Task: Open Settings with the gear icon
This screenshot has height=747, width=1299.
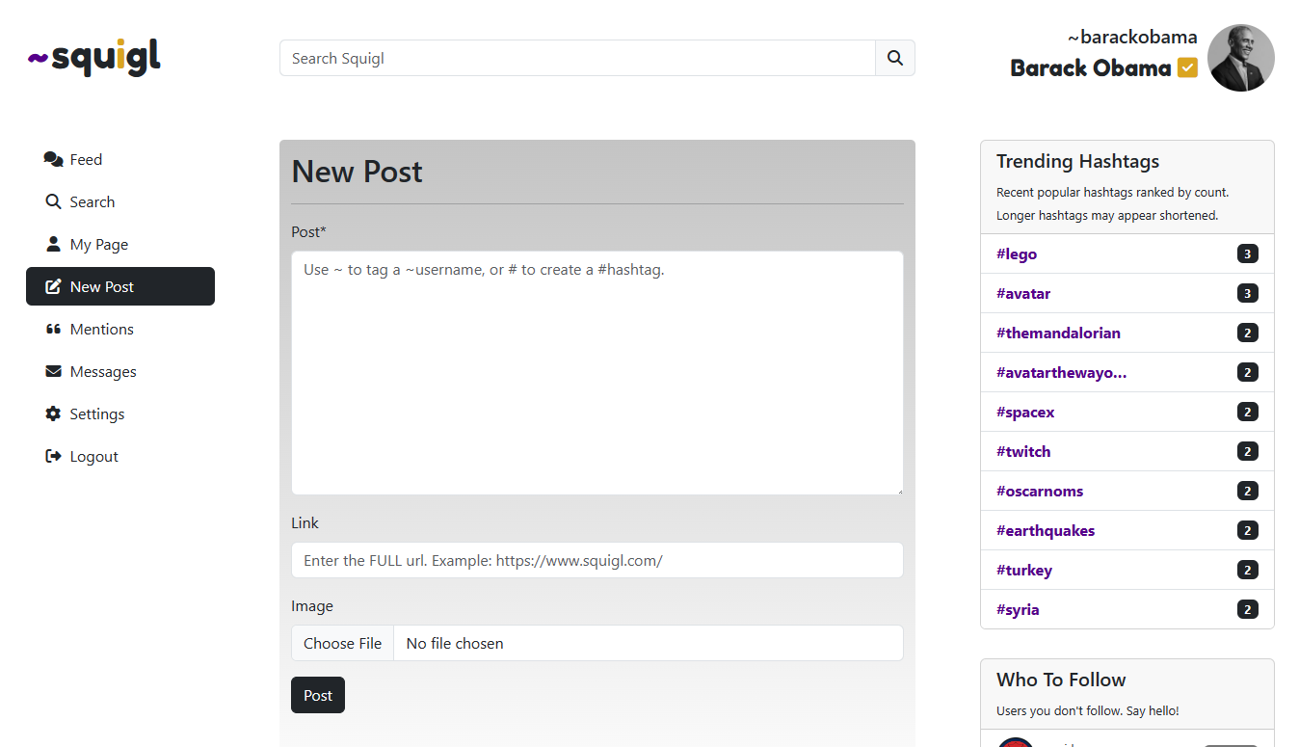Action: click(54, 414)
